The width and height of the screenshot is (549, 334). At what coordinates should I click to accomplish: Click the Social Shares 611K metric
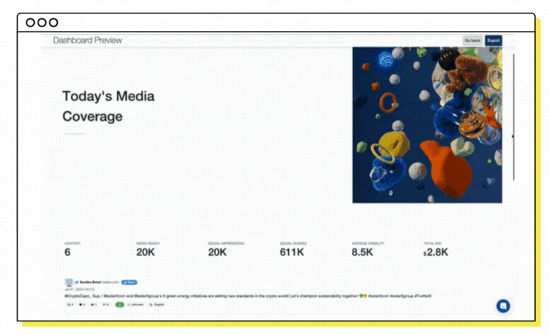click(x=292, y=251)
